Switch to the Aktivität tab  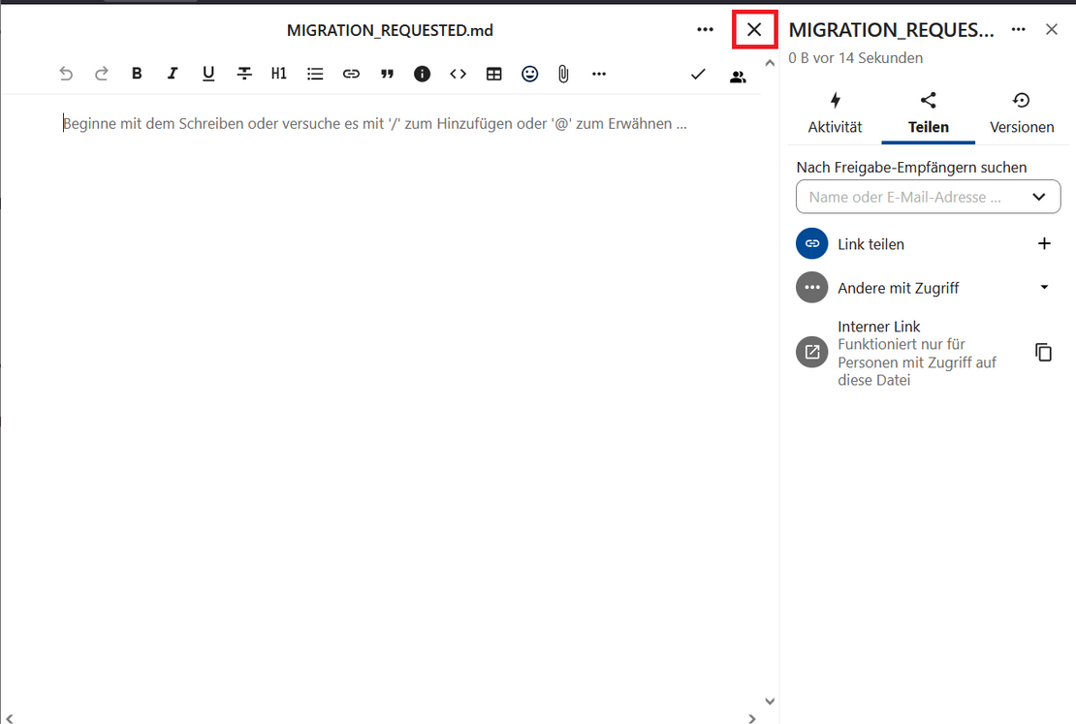tap(835, 113)
